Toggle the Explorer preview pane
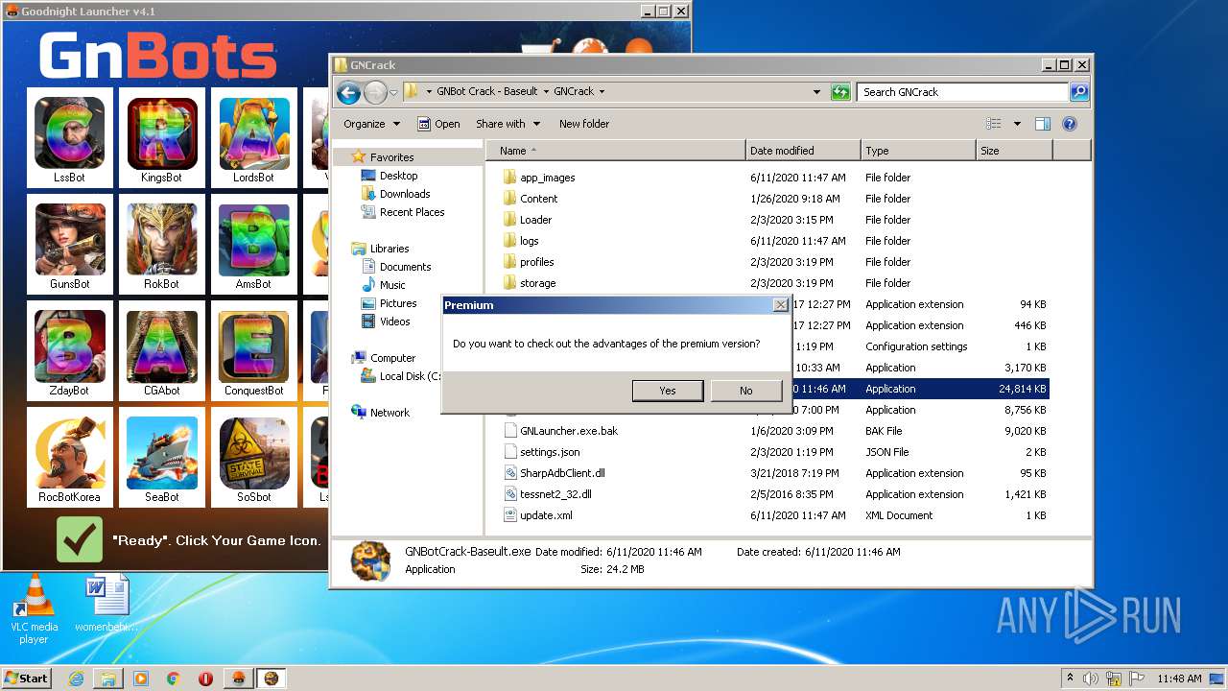1228x691 pixels. click(1043, 124)
